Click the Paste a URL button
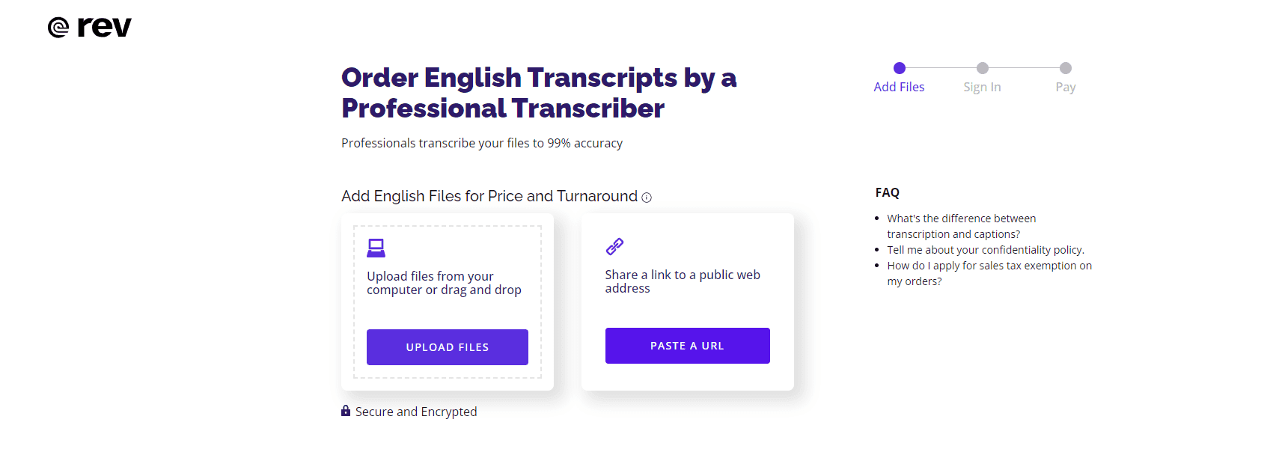Screen dimensions: 1276x452 (x=687, y=345)
